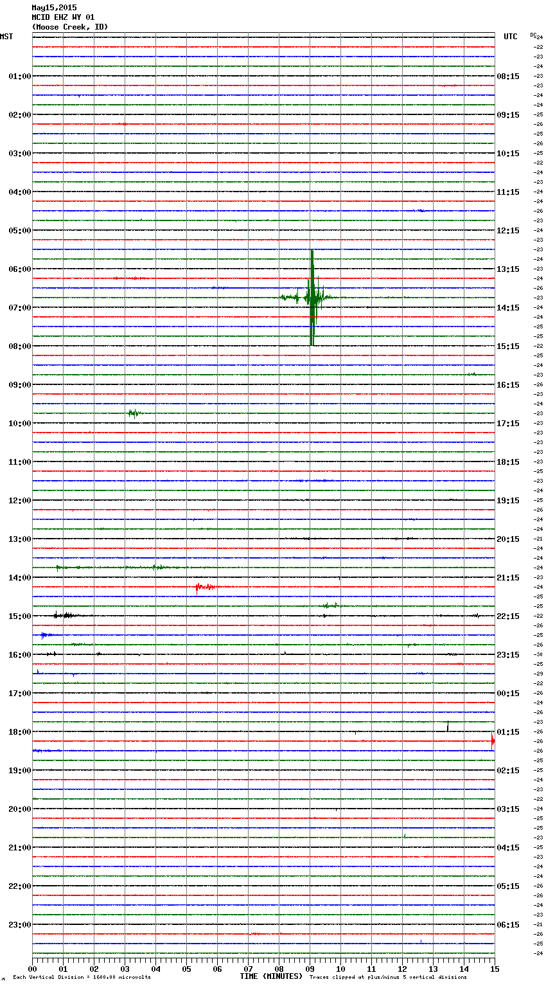Click the "04:00" MST hour label

(x=19, y=192)
